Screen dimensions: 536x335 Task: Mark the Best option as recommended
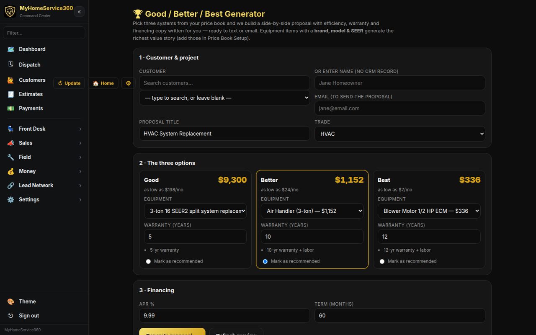pos(382,261)
